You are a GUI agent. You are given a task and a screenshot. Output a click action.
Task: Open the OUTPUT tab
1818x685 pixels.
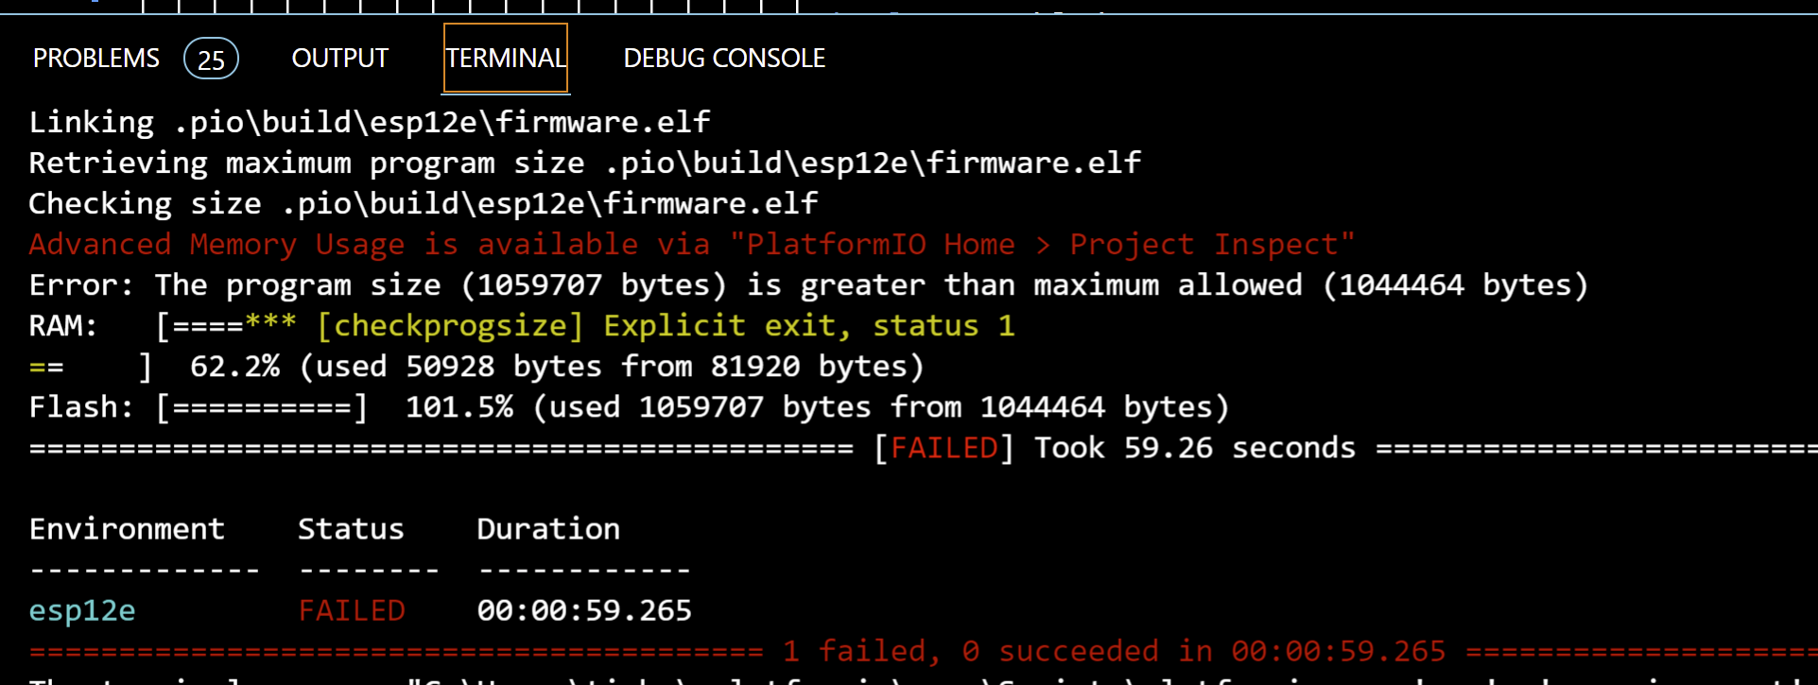coord(338,58)
